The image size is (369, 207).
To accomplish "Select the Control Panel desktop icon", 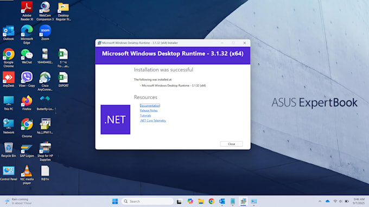I will [9, 173].
